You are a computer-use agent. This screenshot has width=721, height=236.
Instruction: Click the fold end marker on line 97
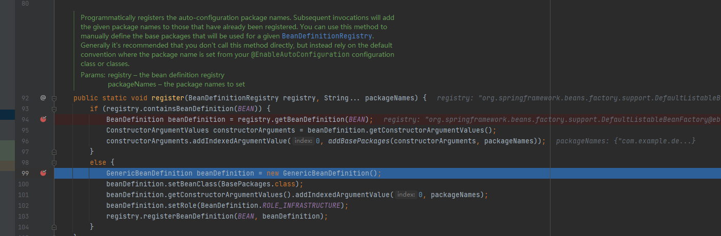coord(54,152)
